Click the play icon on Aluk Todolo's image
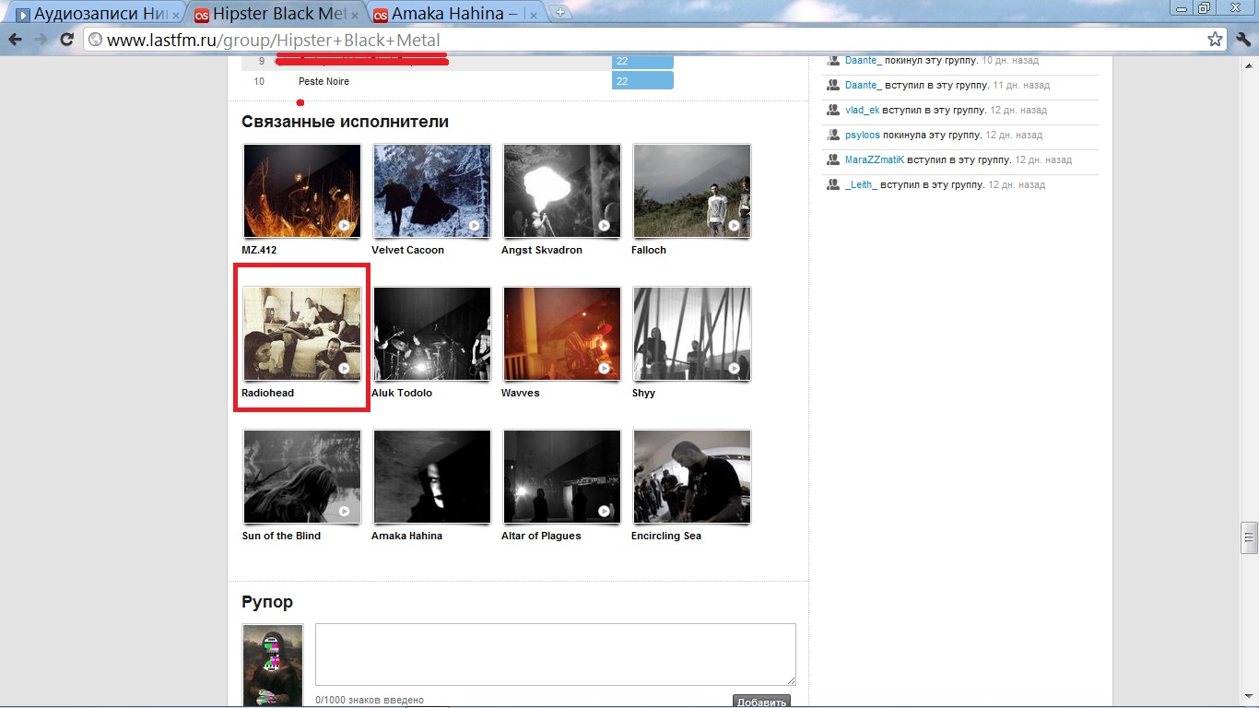Viewport: 1259px width, 708px height. point(475,368)
